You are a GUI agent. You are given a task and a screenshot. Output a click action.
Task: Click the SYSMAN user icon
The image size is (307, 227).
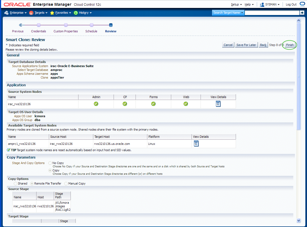pos(262,4)
